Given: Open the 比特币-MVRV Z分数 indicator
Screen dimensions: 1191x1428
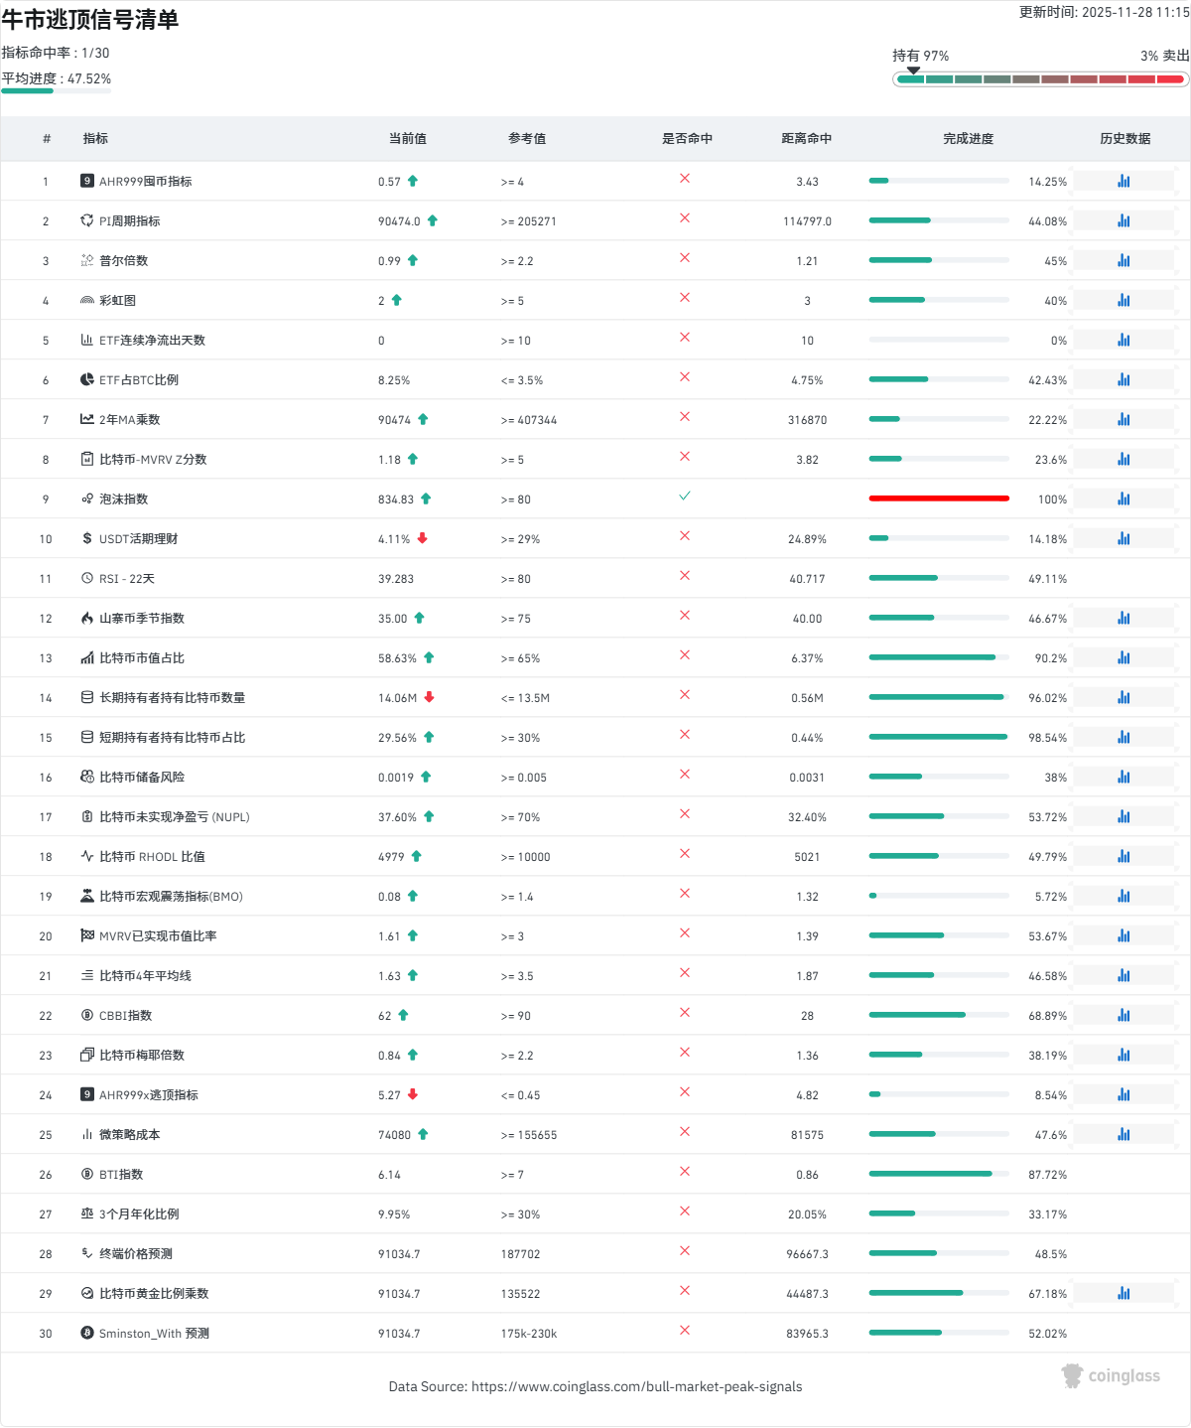Looking at the screenshot, I should [153, 460].
